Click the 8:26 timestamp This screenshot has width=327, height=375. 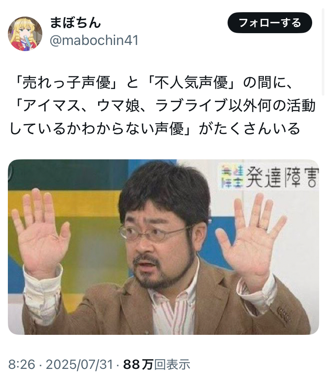(21, 365)
